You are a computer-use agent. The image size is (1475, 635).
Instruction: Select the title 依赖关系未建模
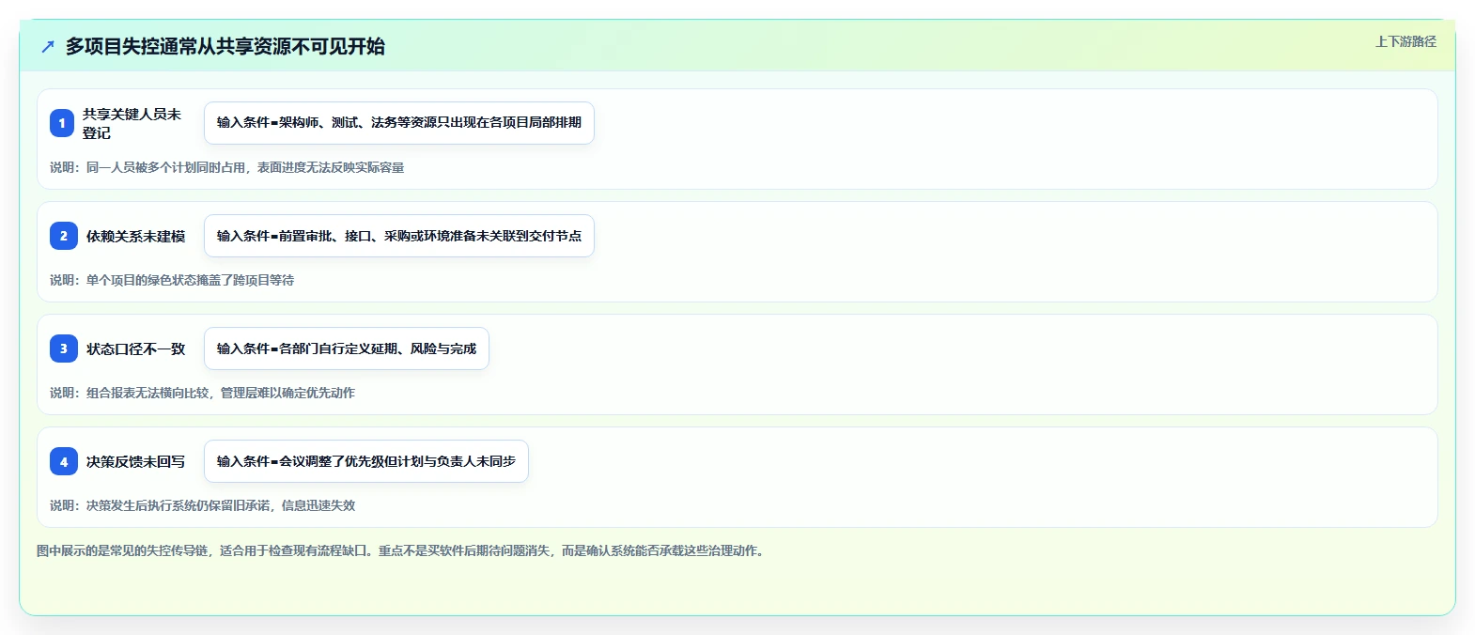[x=135, y=236]
